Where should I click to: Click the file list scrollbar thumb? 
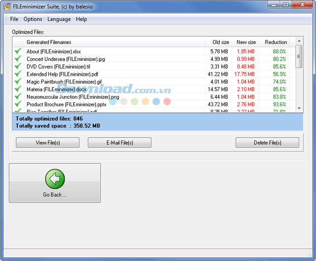pyautogui.click(x=299, y=56)
